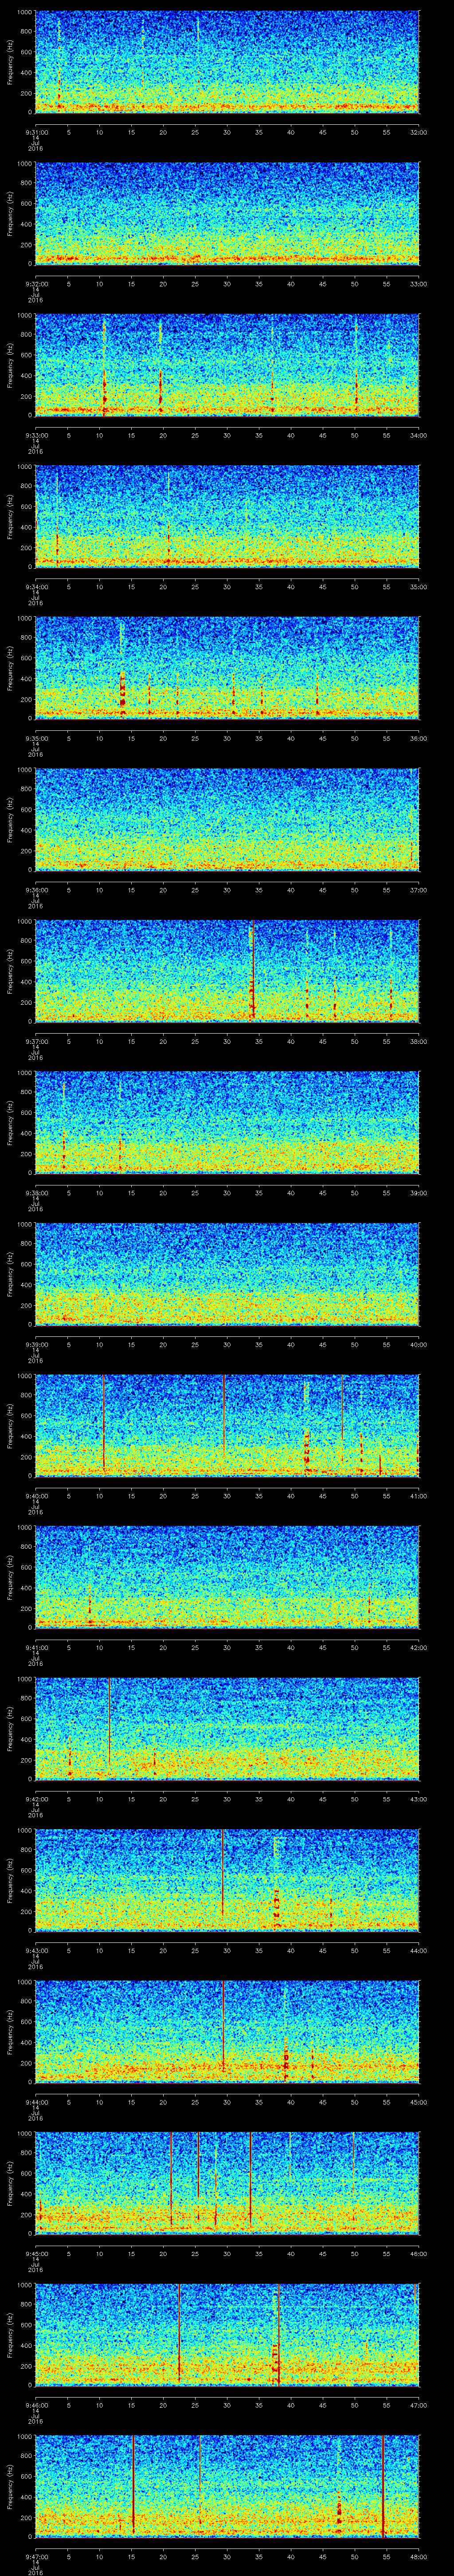Click the spectrogram panel starting at 9:32:00

[227, 213]
